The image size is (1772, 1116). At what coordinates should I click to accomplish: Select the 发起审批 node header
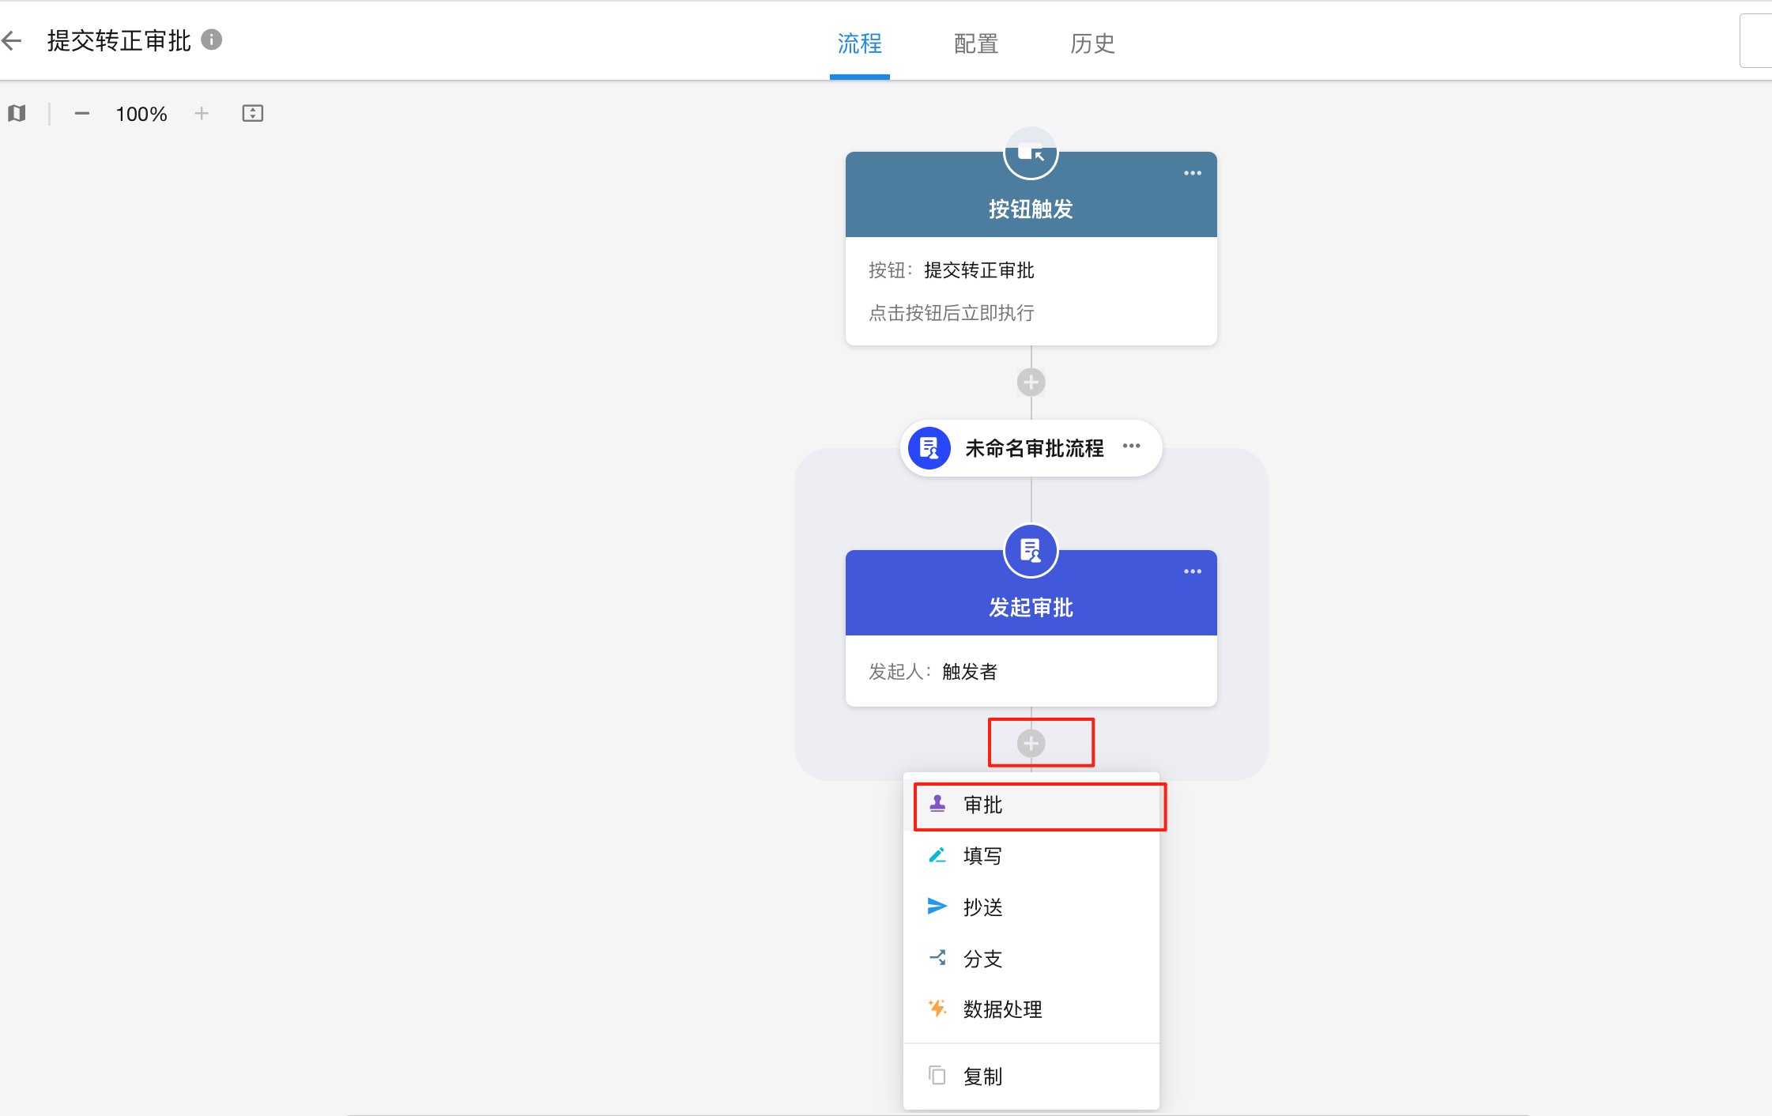coord(1031,594)
